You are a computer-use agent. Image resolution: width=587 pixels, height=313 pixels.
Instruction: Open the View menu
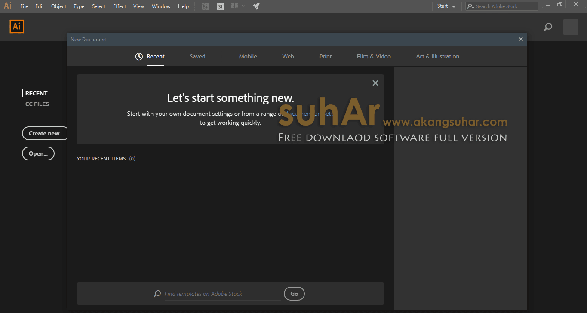138,6
